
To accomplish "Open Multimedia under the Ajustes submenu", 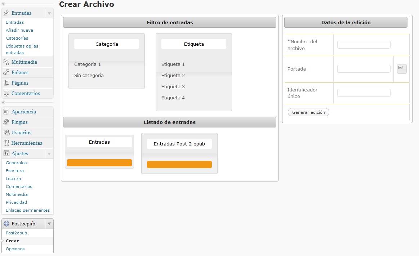I will pyautogui.click(x=17, y=194).
